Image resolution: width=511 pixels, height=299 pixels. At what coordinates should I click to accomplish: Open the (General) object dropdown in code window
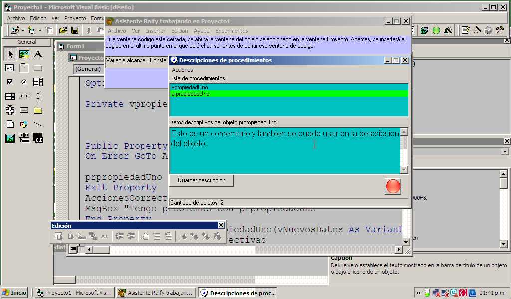pyautogui.click(x=89, y=69)
